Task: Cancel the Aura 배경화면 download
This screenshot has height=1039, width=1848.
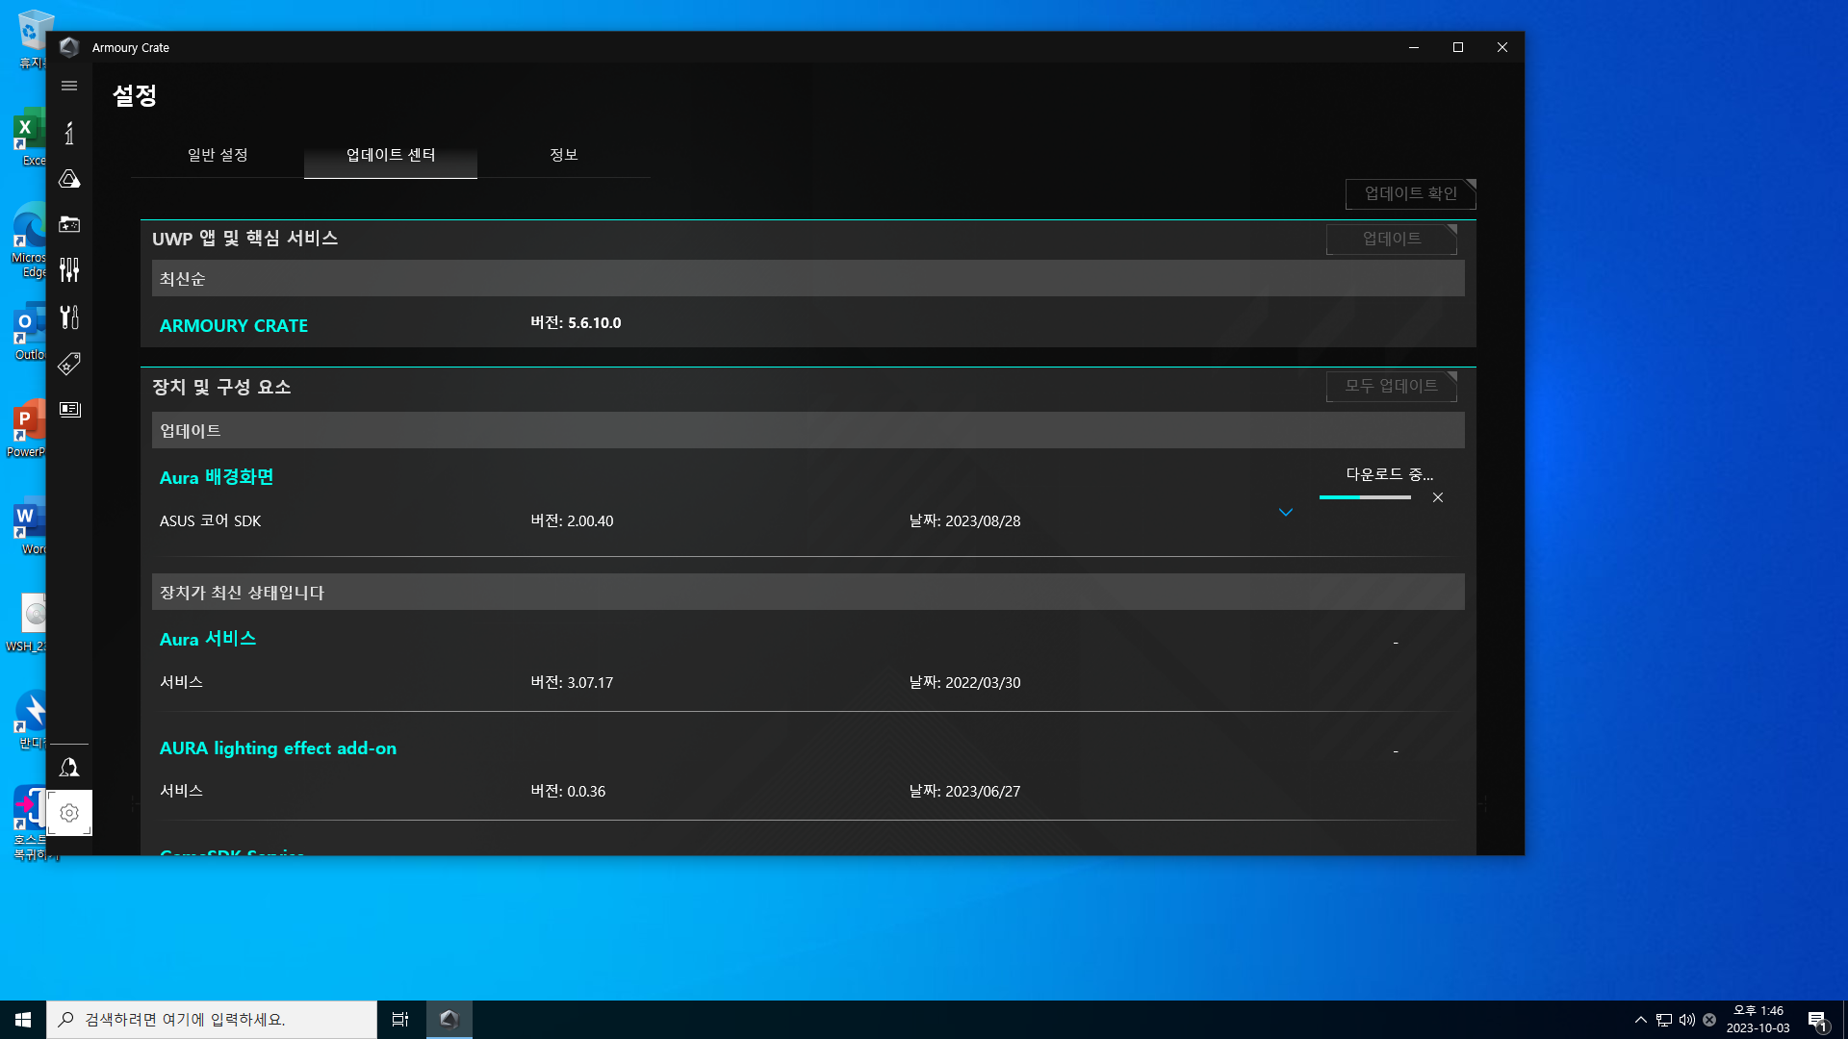Action: pyautogui.click(x=1438, y=497)
